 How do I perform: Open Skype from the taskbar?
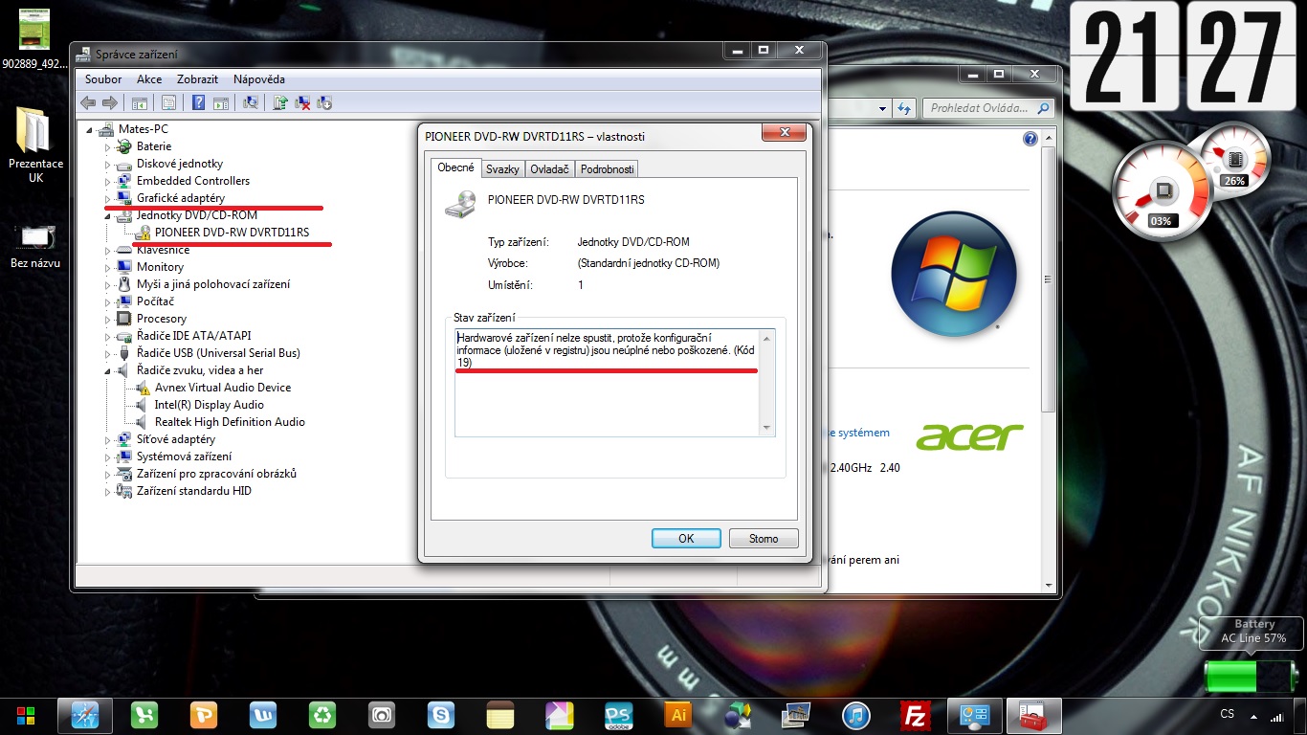tap(440, 715)
